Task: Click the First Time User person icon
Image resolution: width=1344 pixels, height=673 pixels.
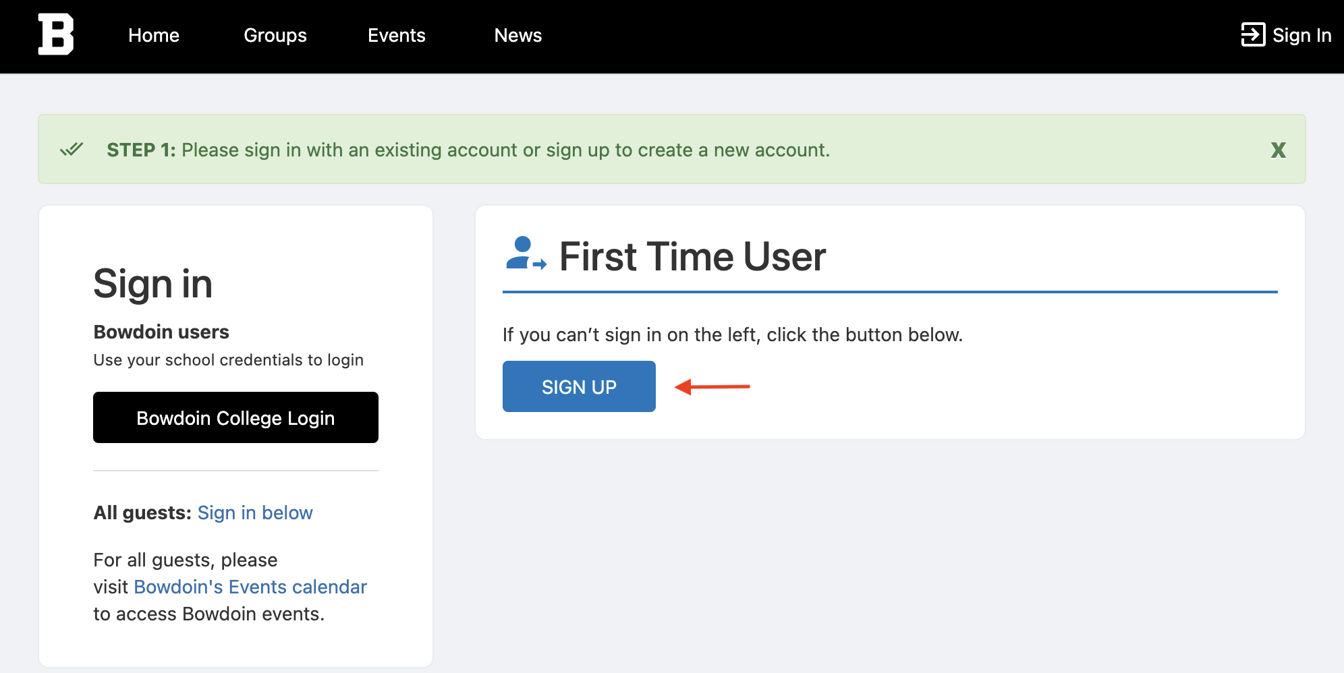Action: point(526,254)
